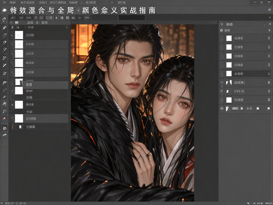Click the highlighted button in the options bar
The width and height of the screenshot is (273, 205).
[x=49, y=18]
